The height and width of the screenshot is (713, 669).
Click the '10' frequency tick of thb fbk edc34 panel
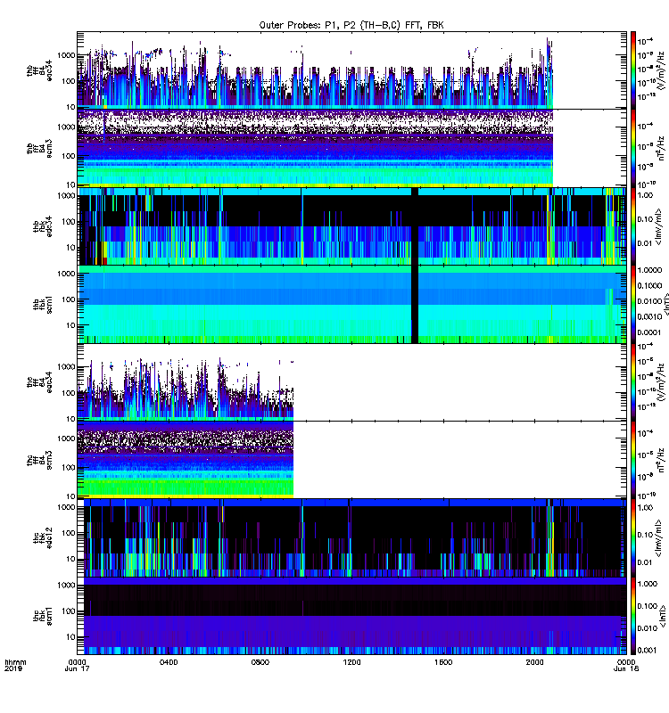click(x=70, y=248)
